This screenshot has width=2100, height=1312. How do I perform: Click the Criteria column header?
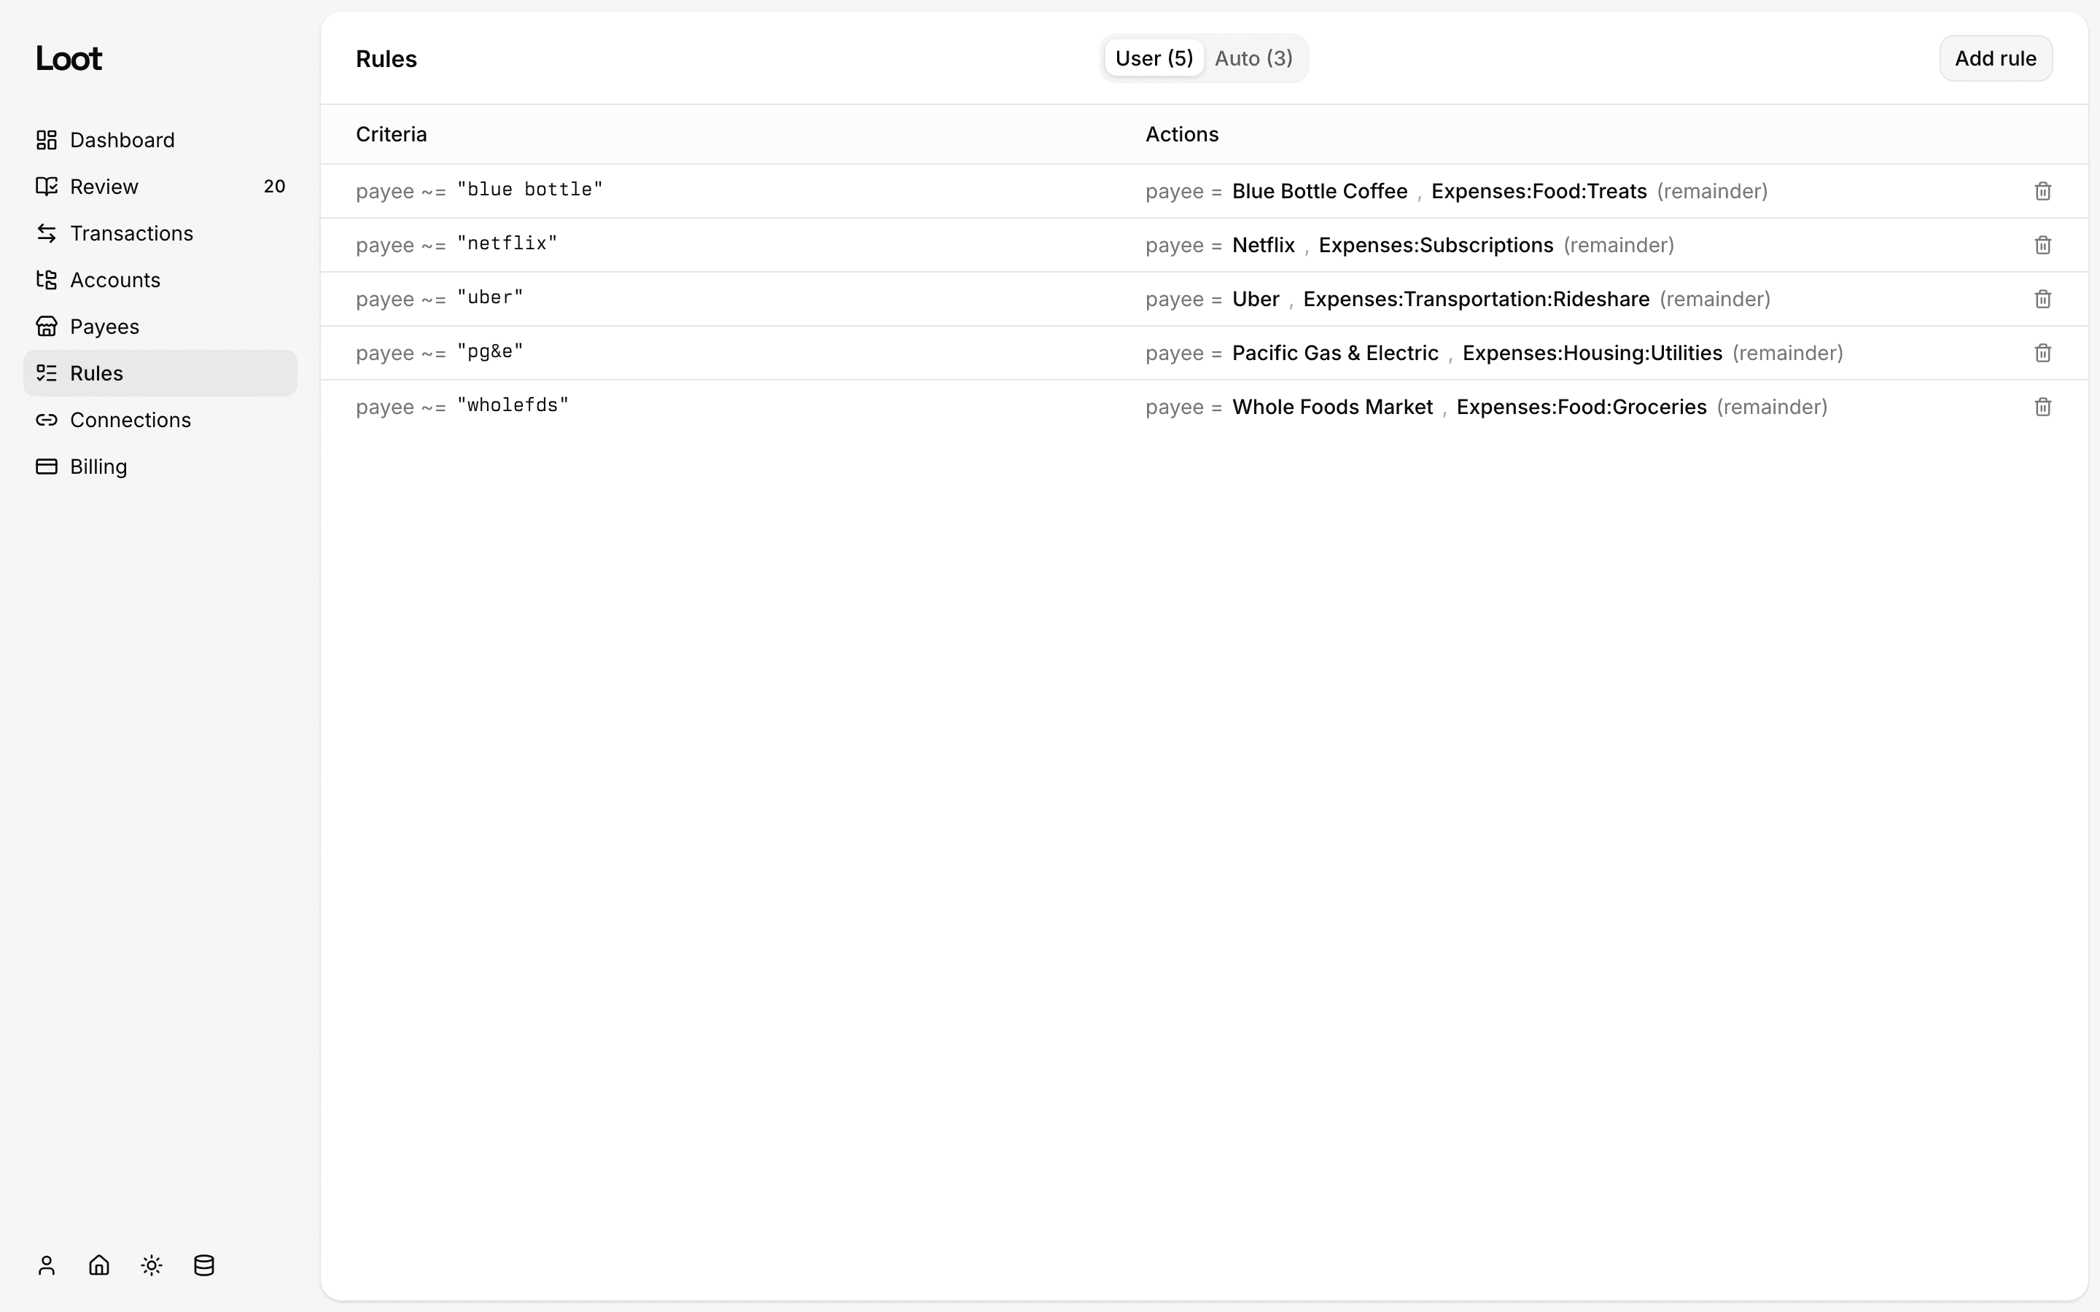[x=392, y=135]
